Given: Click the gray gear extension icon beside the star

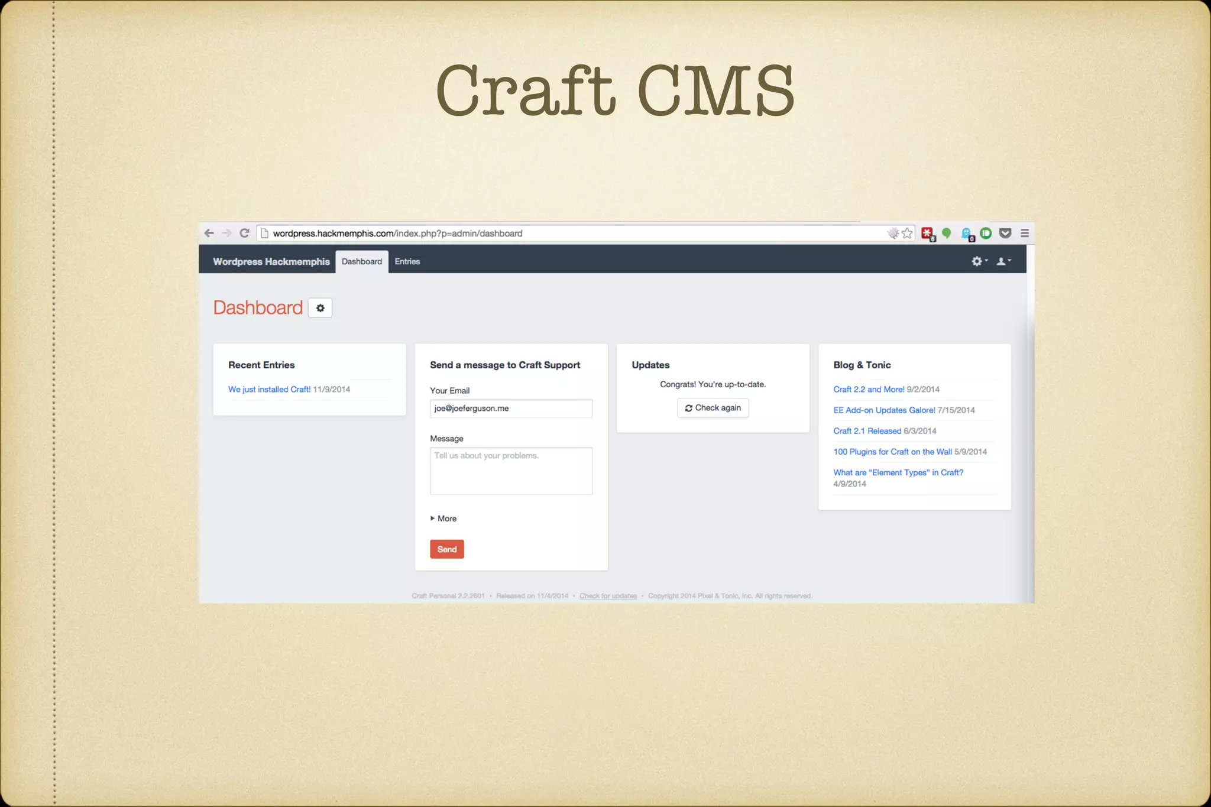Looking at the screenshot, I should 893,233.
